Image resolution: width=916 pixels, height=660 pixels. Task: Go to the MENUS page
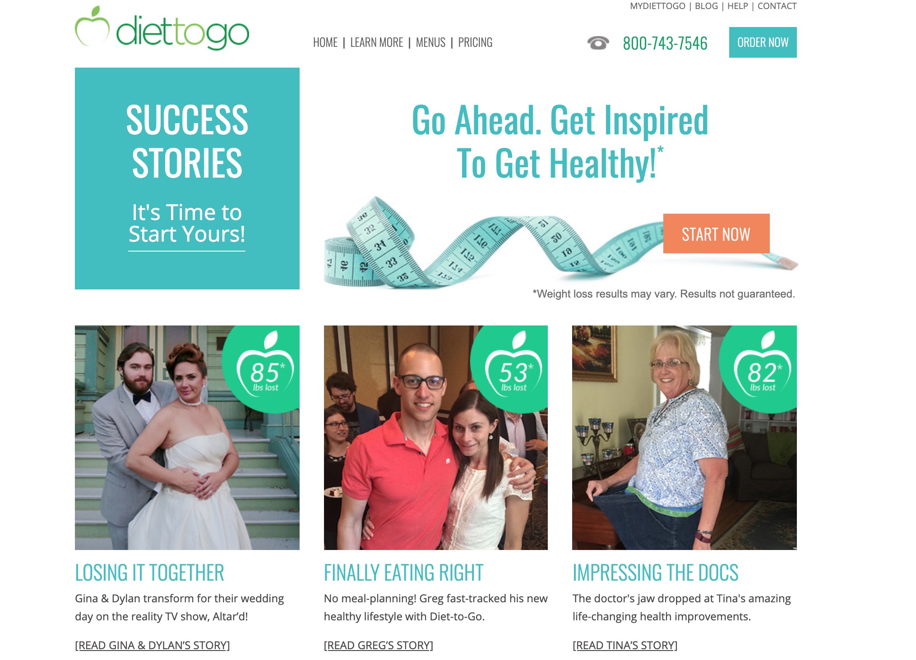coord(430,42)
